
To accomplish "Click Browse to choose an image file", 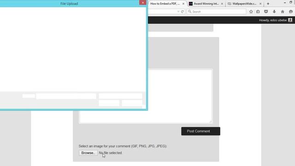I will pos(88,153).
